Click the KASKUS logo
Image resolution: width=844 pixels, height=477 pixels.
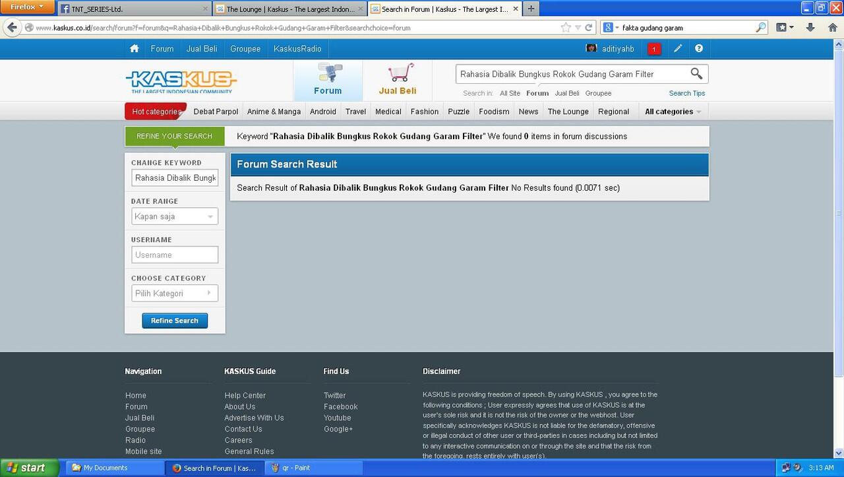(181, 82)
